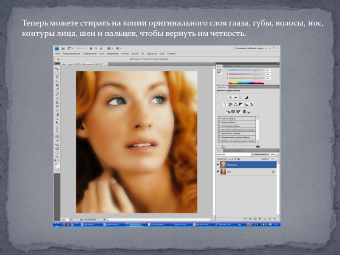Open the 'Фильтр' menu
340x255 pixels.
pos(125,54)
